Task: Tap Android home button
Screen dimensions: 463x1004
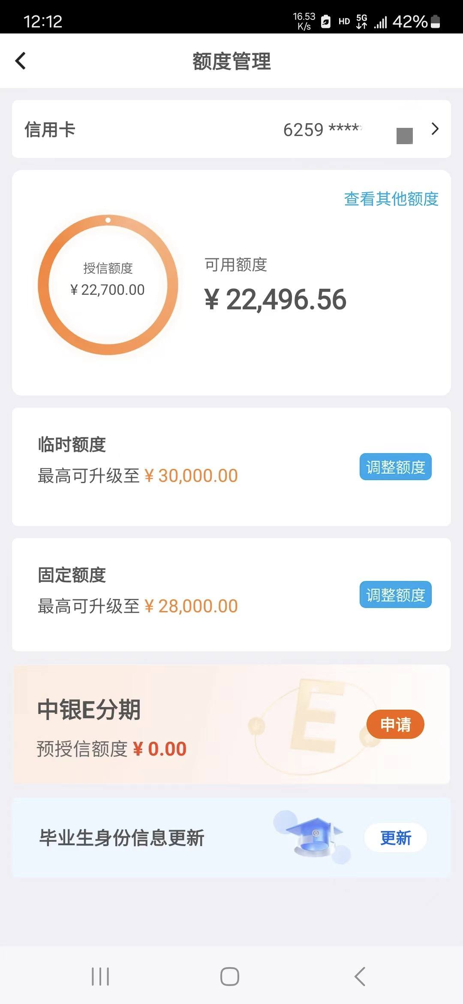Action: 230,977
